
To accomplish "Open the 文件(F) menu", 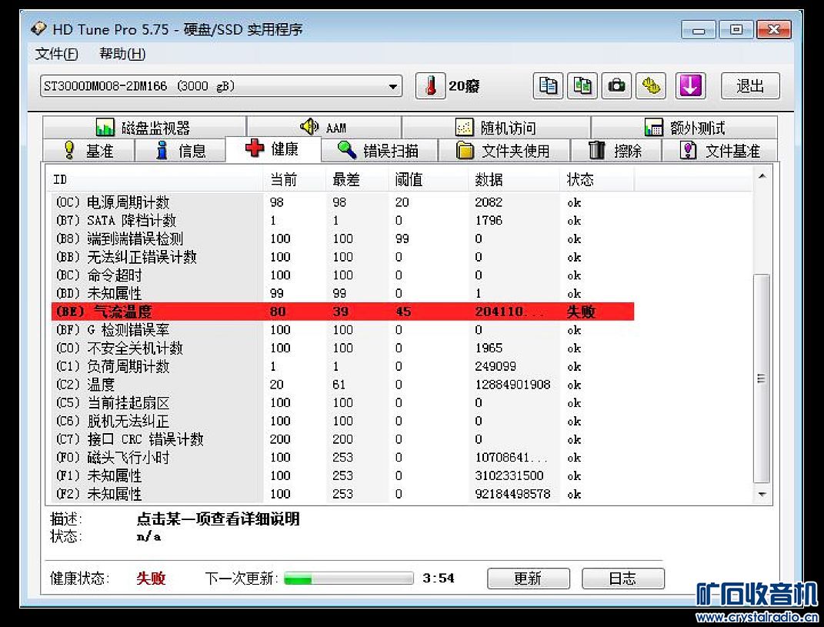I will pyautogui.click(x=56, y=54).
